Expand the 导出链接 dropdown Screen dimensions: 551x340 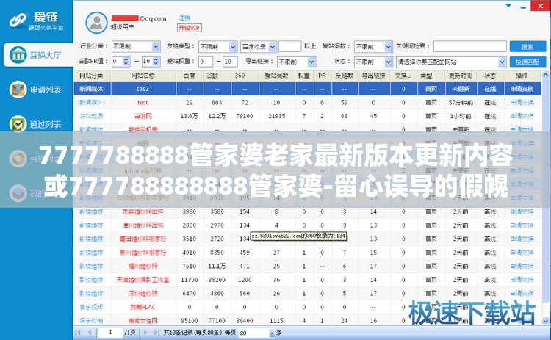pyautogui.click(x=311, y=62)
